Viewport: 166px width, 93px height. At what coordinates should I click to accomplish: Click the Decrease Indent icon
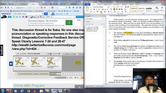tap(126, 7)
